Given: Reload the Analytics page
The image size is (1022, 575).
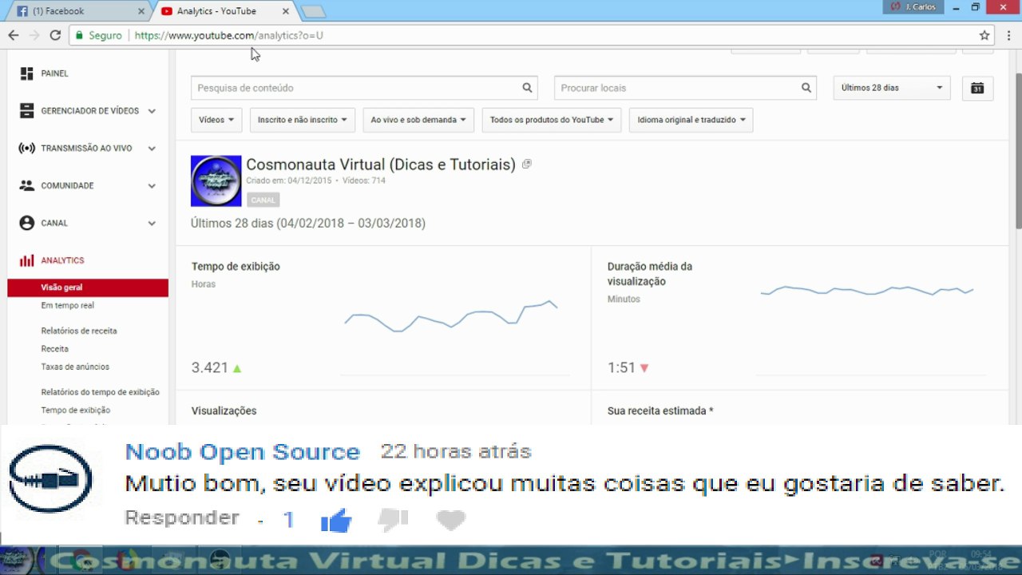Looking at the screenshot, I should pyautogui.click(x=55, y=35).
